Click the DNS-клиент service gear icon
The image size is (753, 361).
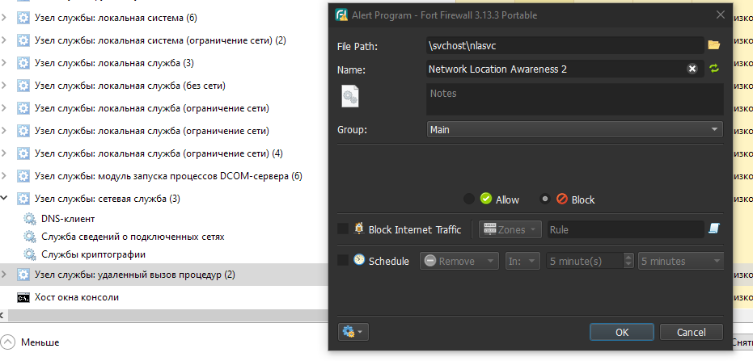[x=30, y=219]
